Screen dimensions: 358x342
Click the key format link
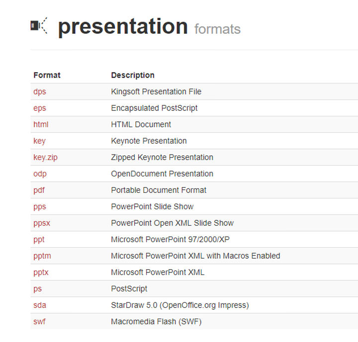(39, 141)
